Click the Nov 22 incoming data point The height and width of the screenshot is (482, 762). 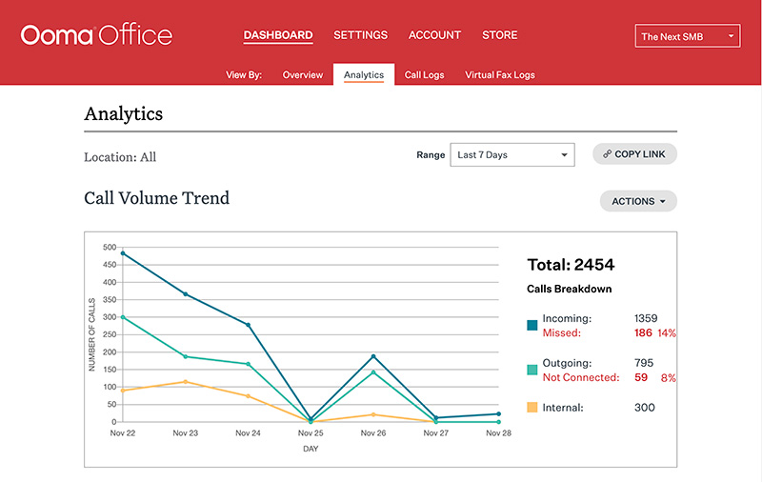(x=123, y=253)
